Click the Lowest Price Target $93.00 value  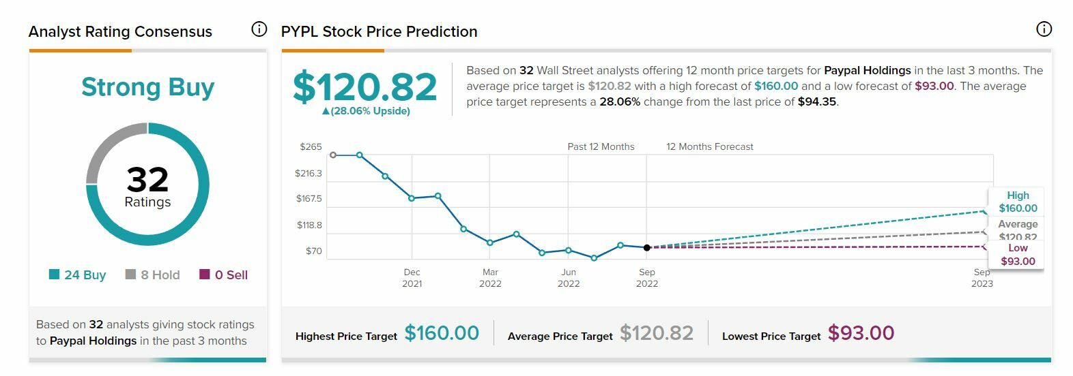pos(861,333)
